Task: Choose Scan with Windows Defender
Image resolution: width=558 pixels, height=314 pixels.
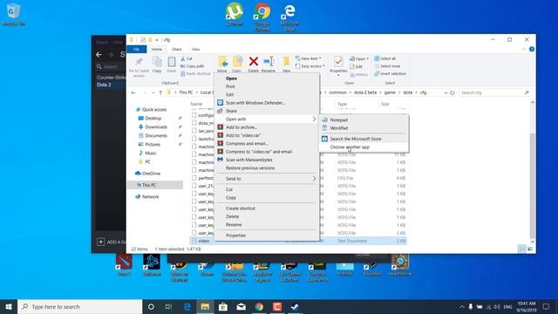Action: [255, 103]
